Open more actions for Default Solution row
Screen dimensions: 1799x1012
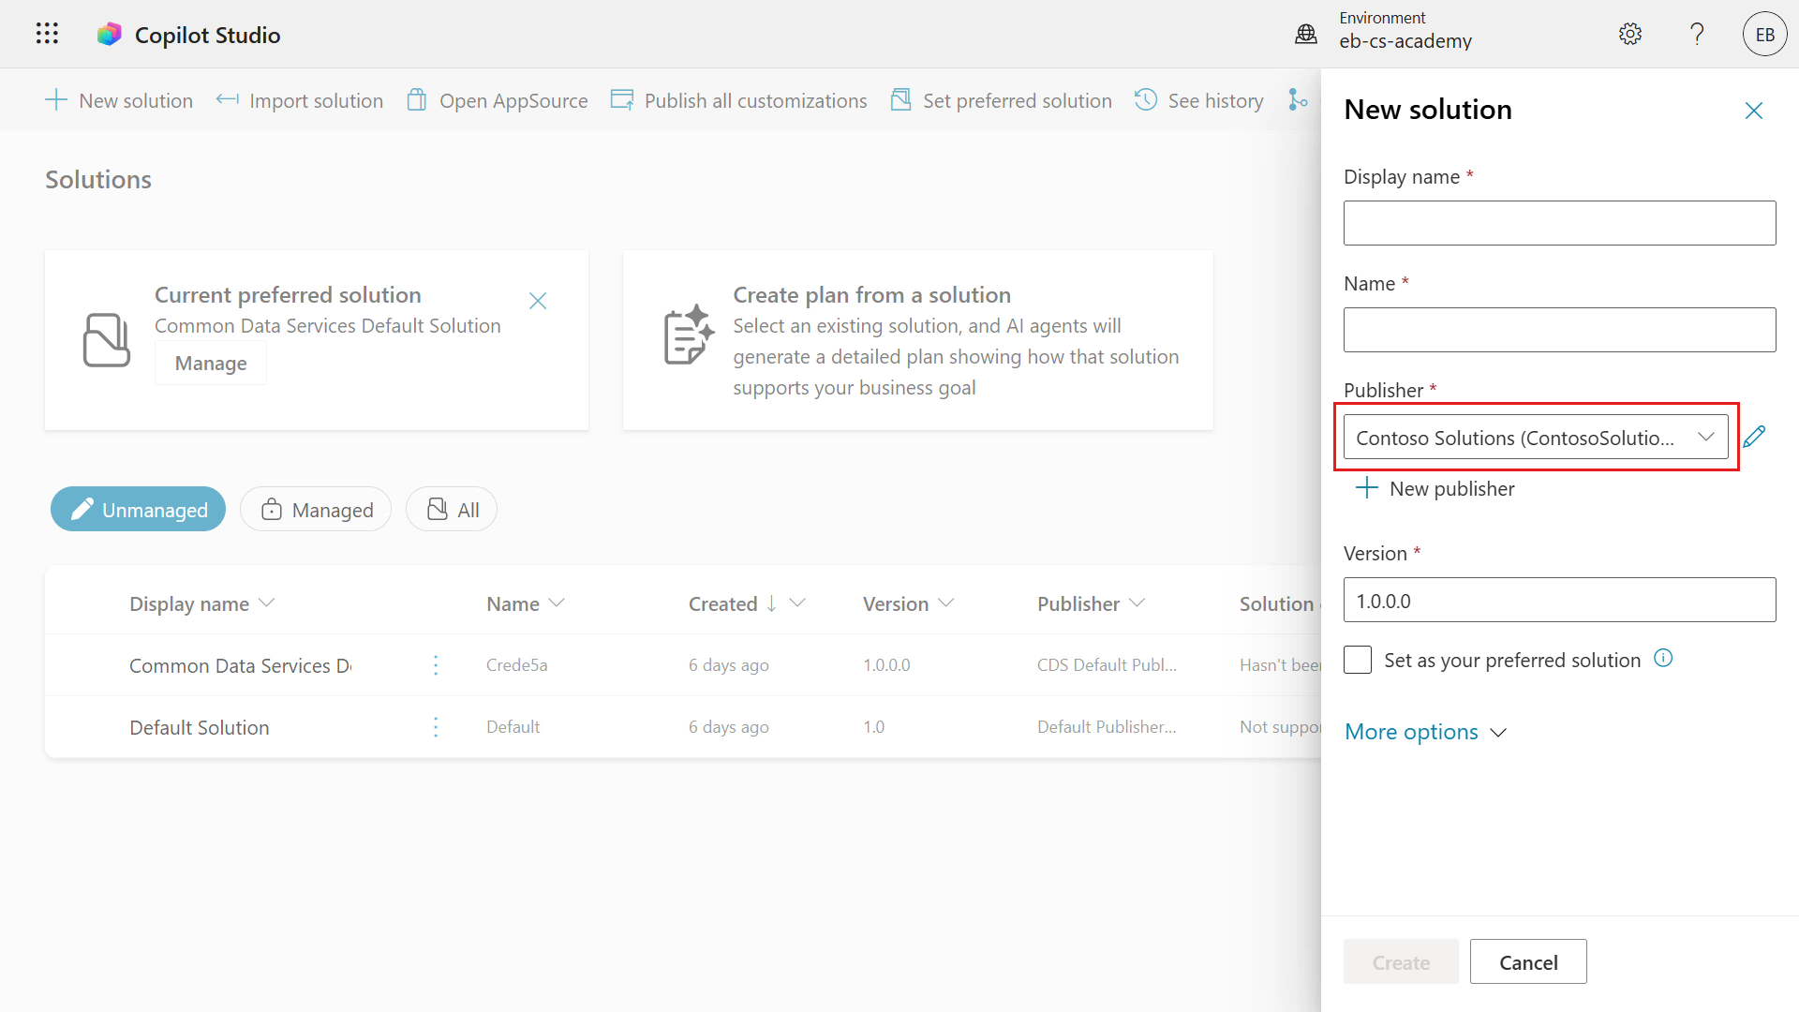tap(436, 727)
